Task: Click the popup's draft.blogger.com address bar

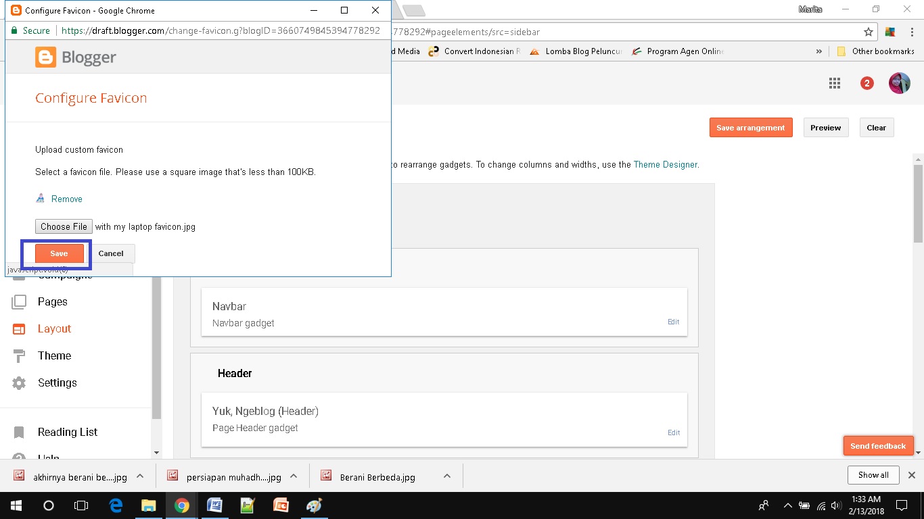Action: tap(221, 30)
